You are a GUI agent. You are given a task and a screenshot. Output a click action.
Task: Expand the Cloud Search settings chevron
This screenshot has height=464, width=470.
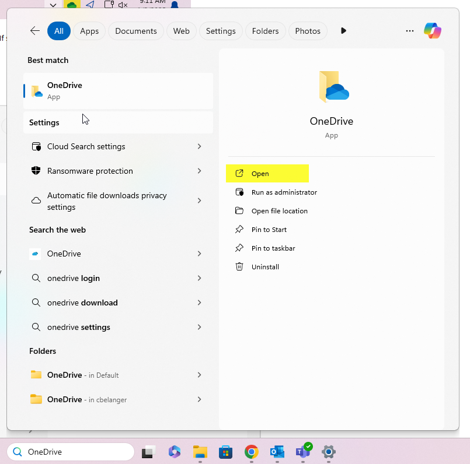[x=199, y=146]
